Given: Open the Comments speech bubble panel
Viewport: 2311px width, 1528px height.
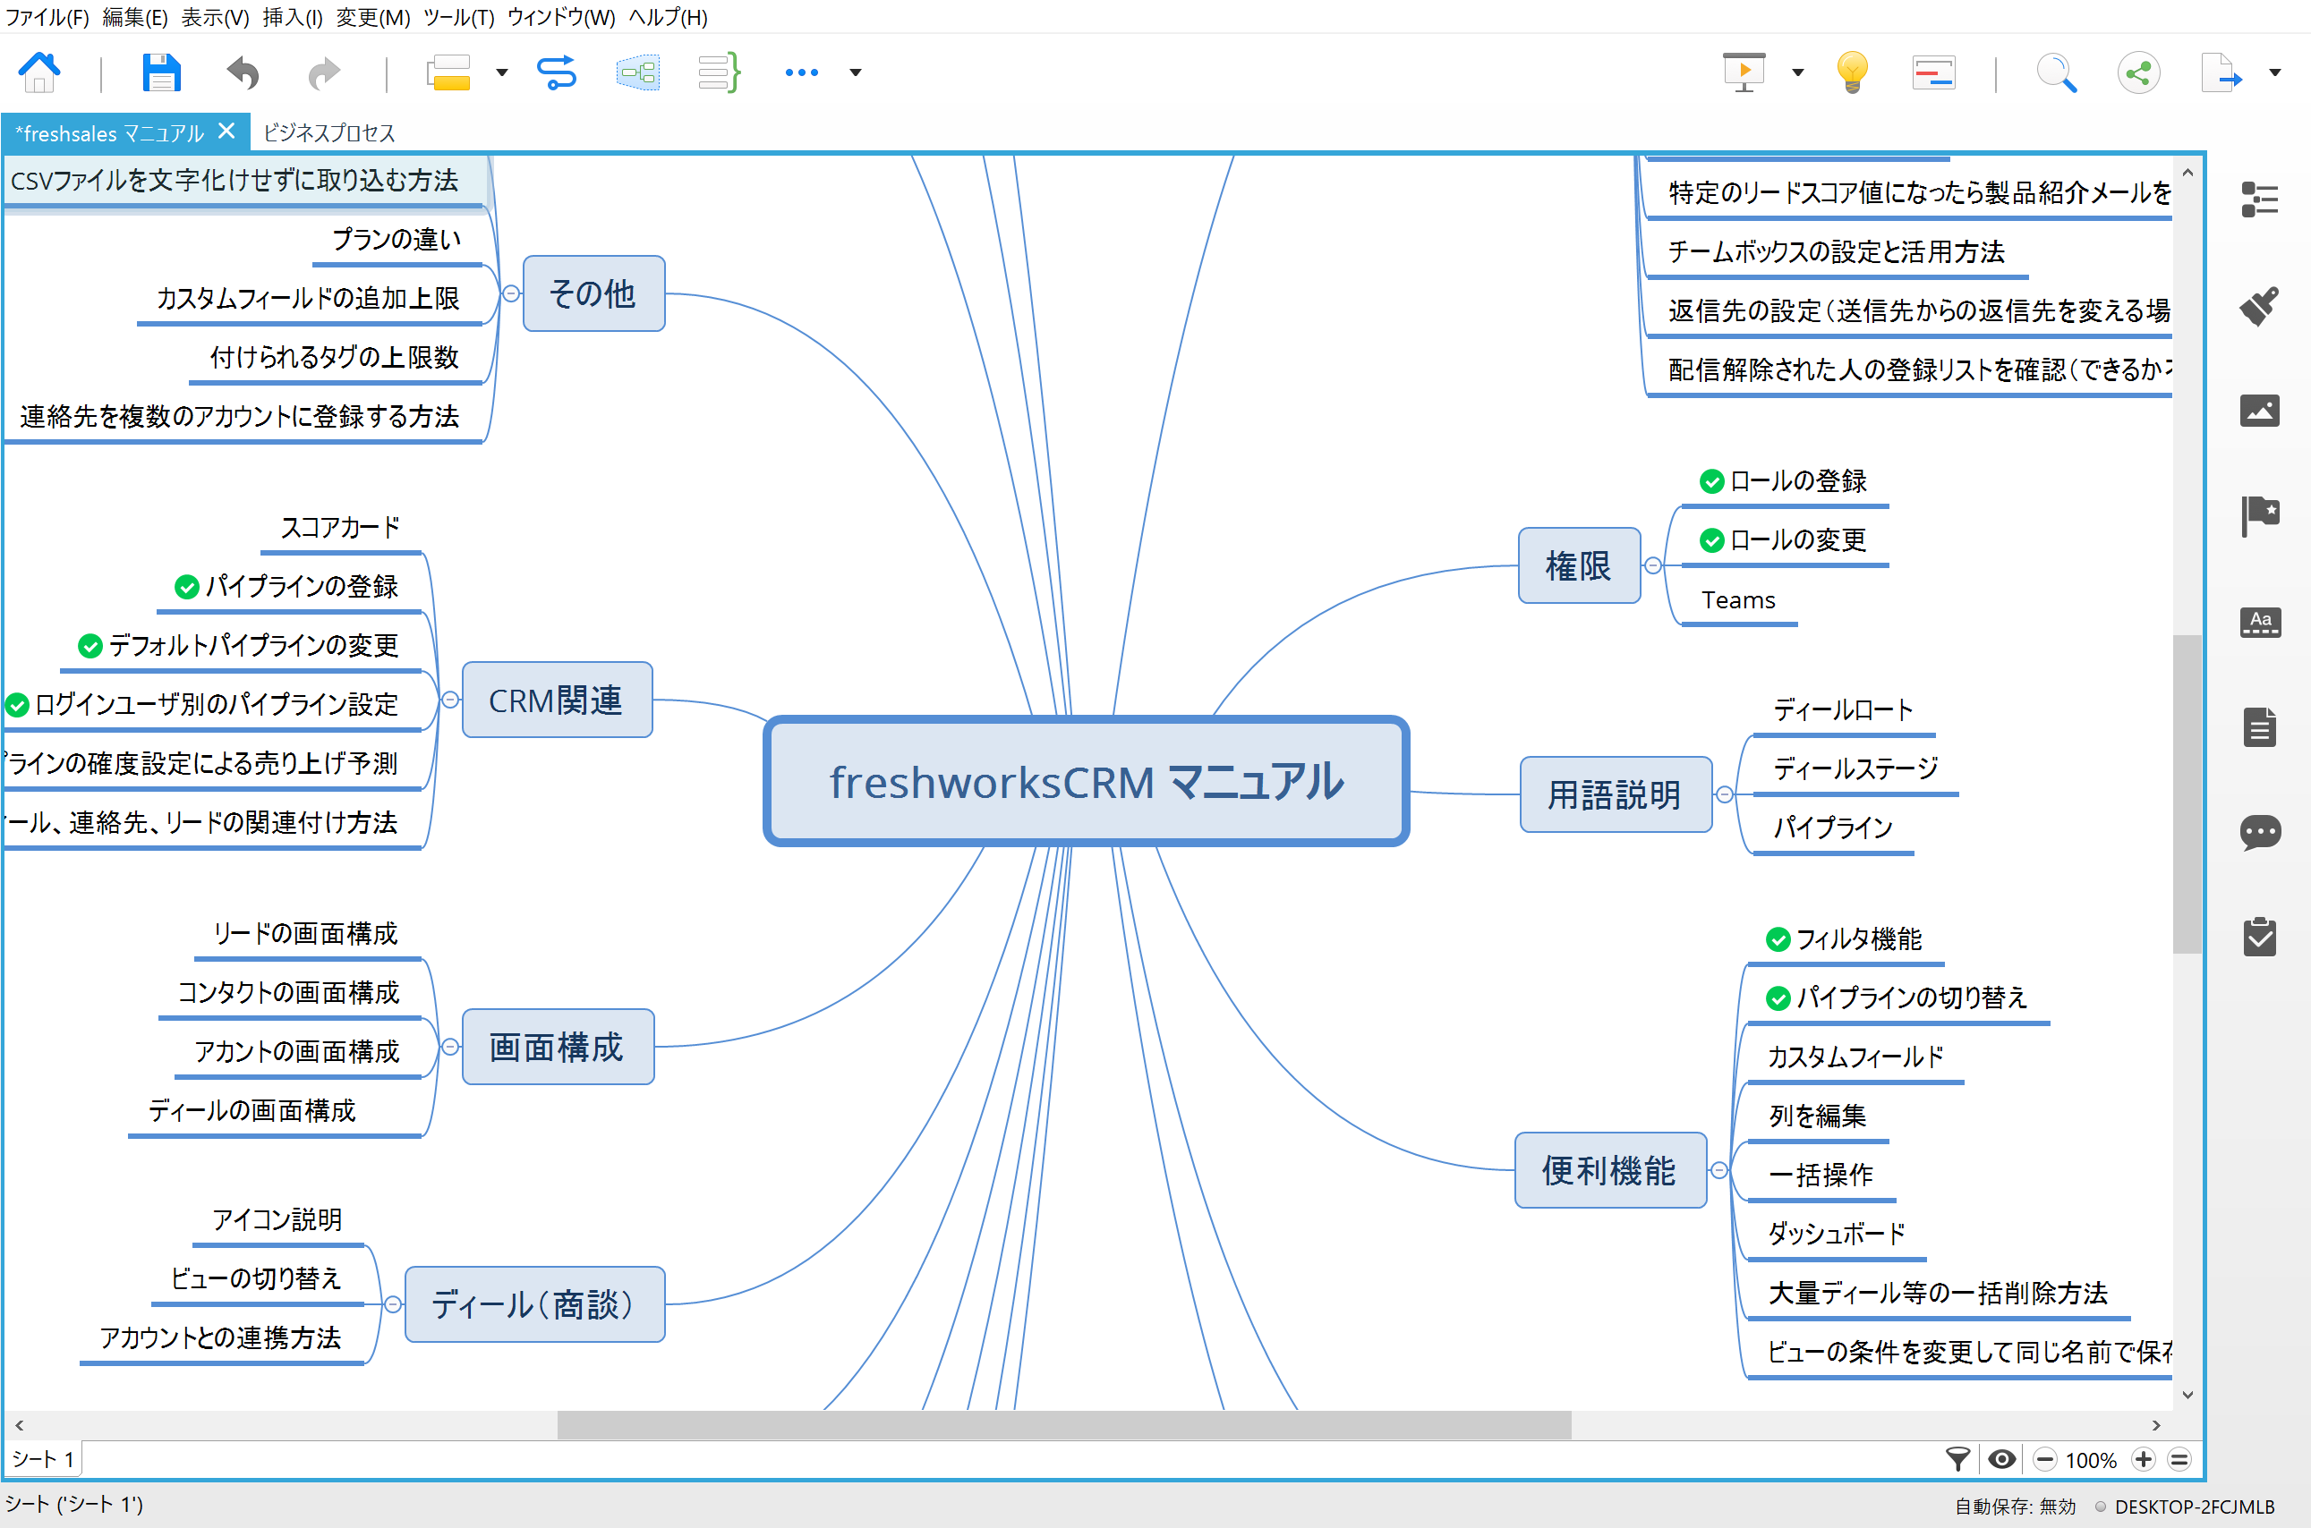Looking at the screenshot, I should [x=2259, y=832].
